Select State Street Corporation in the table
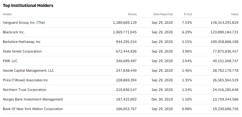 point(22,51)
